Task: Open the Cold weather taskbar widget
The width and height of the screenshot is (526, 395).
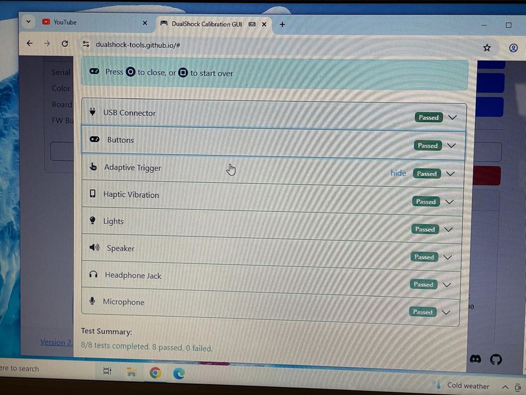Action: (462, 385)
